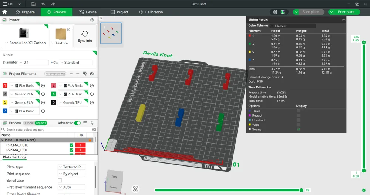Click the Sync info button
370x195 pixels.
click(85, 36)
